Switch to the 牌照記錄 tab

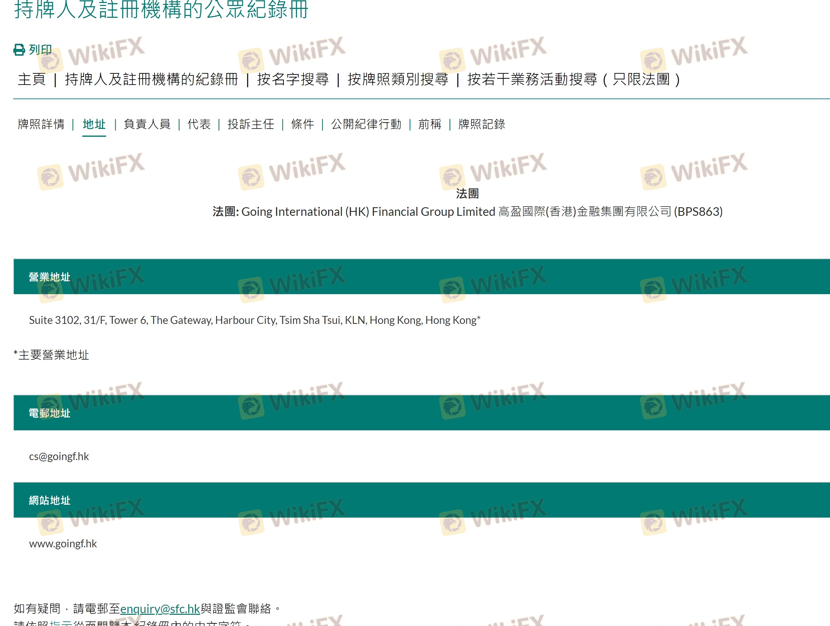click(482, 124)
